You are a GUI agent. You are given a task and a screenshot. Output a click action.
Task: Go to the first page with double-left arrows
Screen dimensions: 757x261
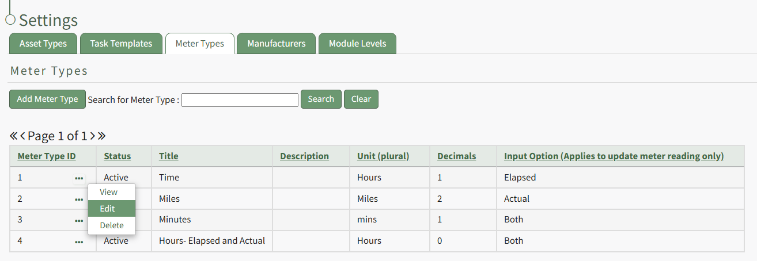14,136
